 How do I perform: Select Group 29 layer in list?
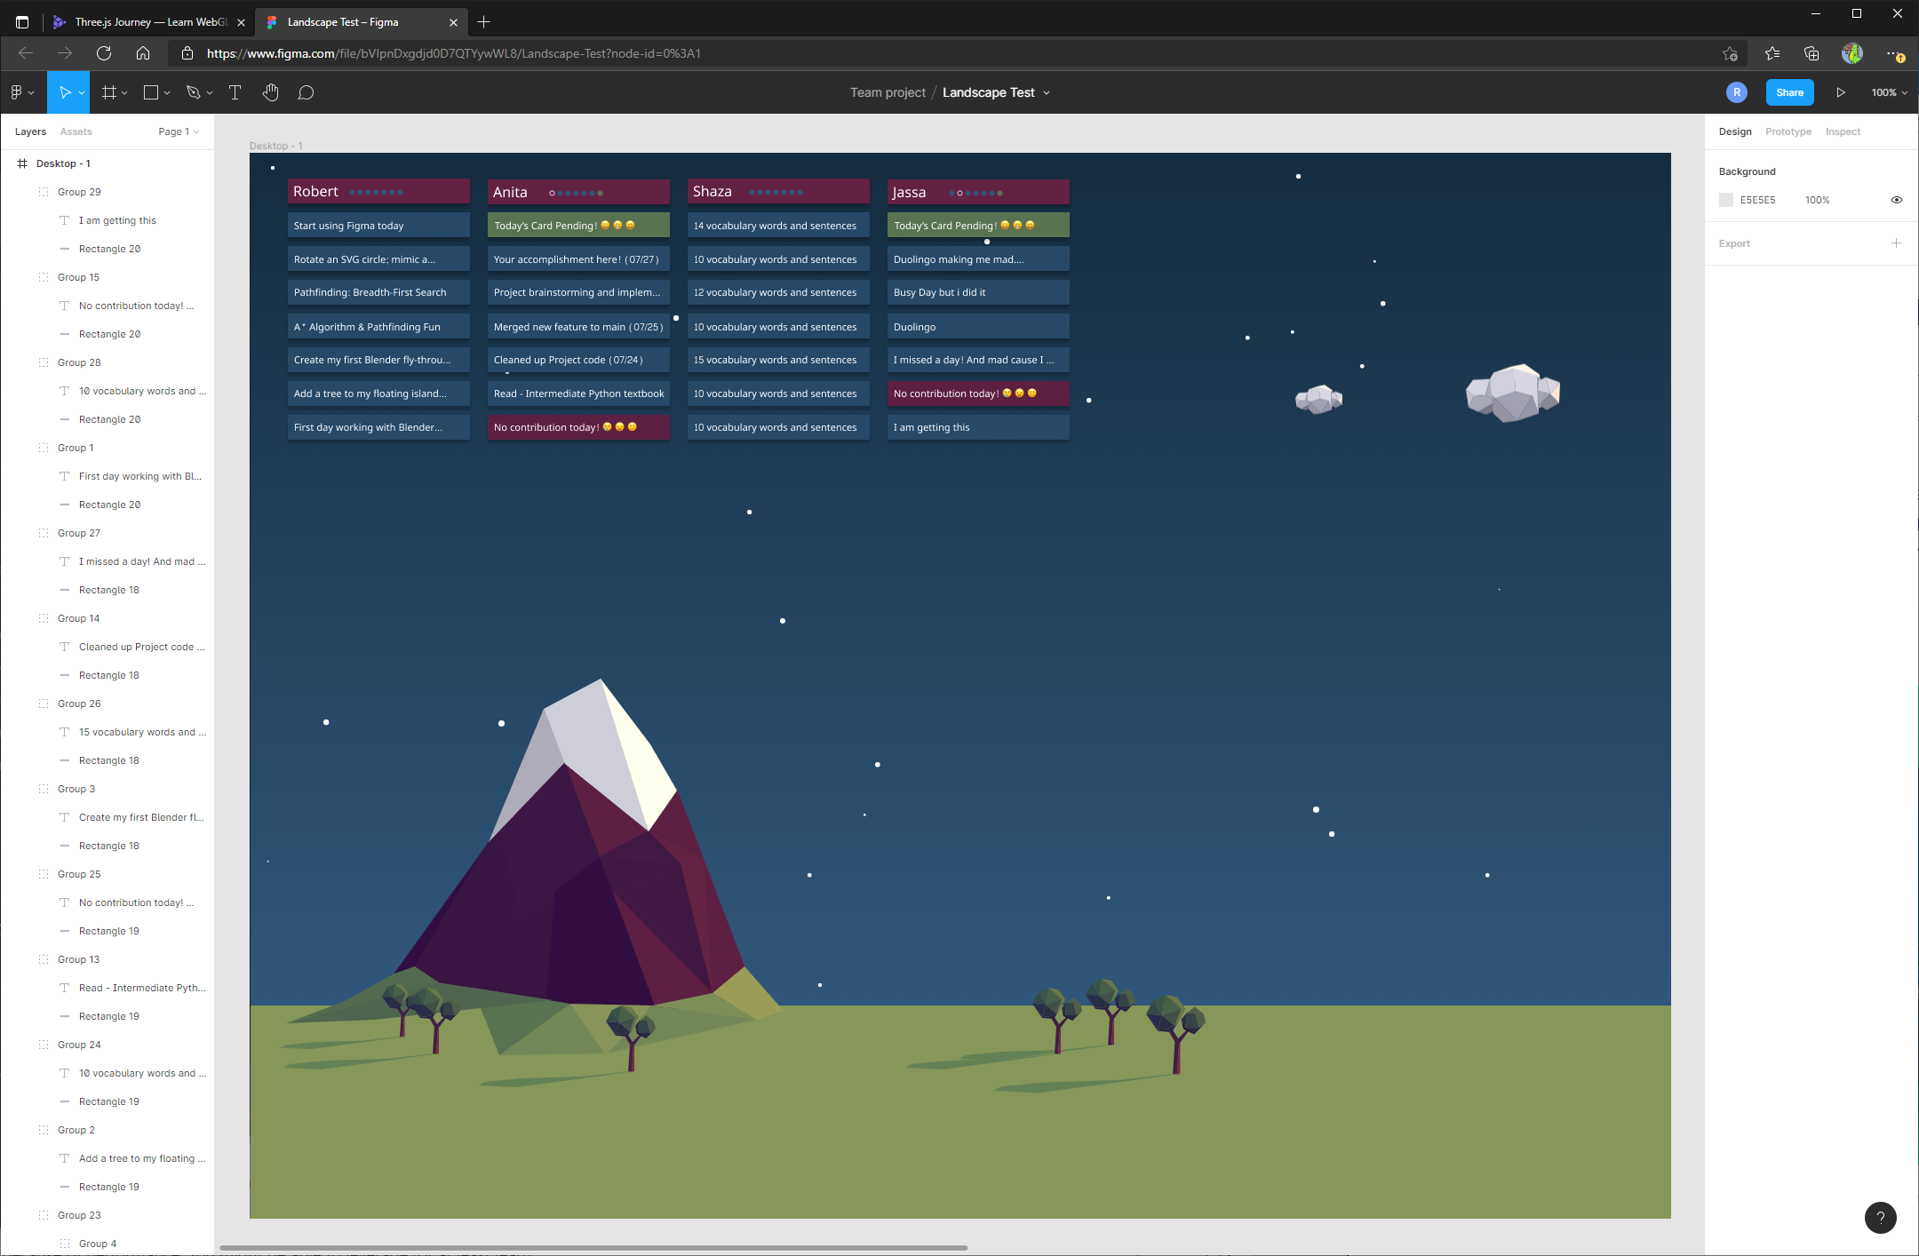[x=79, y=192]
